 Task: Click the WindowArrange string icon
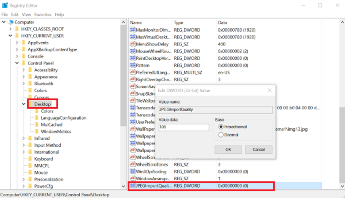pos(133,179)
